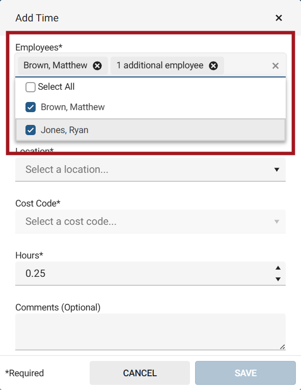This screenshot has width=301, height=390.
Task: Click the SAVE button
Action: pyautogui.click(x=245, y=373)
